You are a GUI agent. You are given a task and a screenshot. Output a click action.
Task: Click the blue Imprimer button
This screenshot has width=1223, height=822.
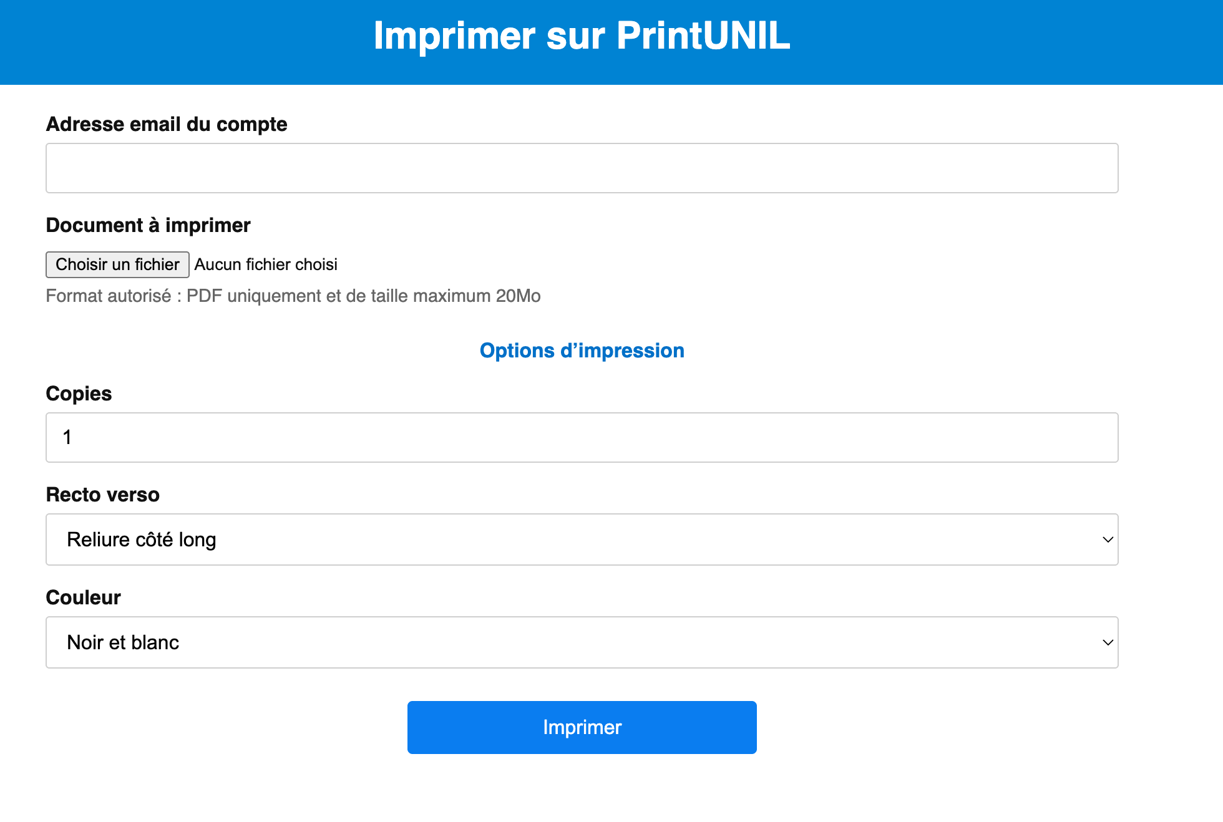[x=582, y=727]
